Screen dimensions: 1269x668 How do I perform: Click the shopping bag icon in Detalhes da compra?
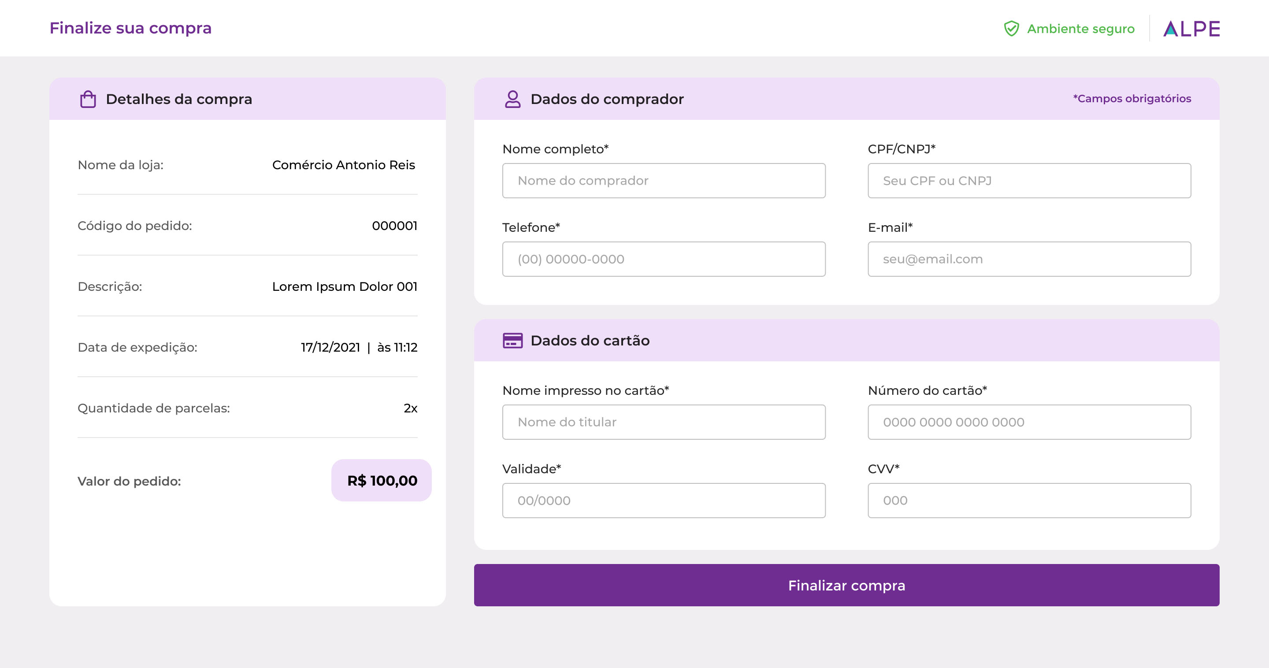pos(88,99)
